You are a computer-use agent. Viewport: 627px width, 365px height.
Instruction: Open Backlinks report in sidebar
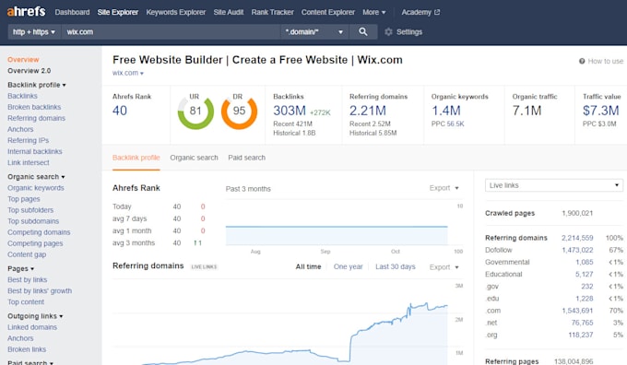(22, 96)
